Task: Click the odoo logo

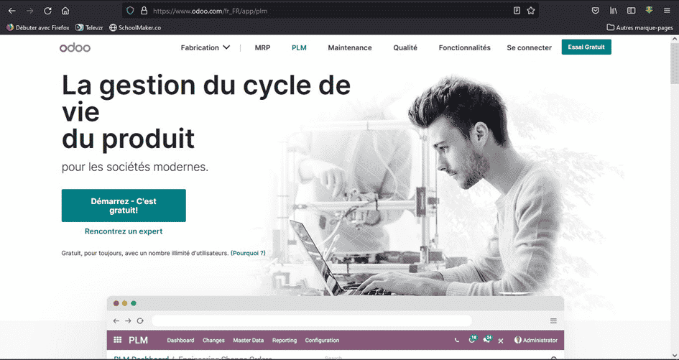Action: (75, 47)
